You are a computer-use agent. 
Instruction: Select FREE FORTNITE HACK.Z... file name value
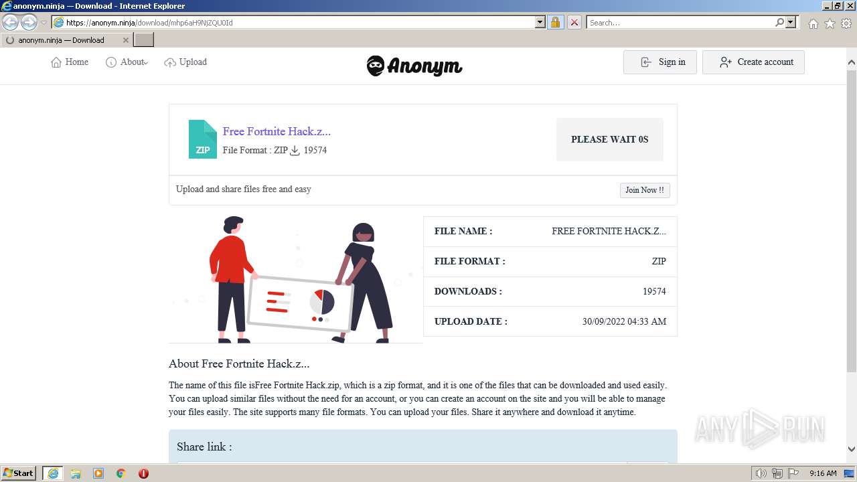[609, 231]
